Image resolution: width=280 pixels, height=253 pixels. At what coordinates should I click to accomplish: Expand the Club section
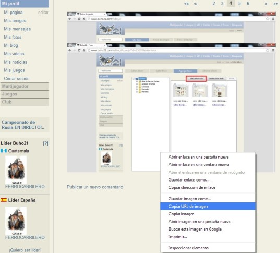(25, 102)
